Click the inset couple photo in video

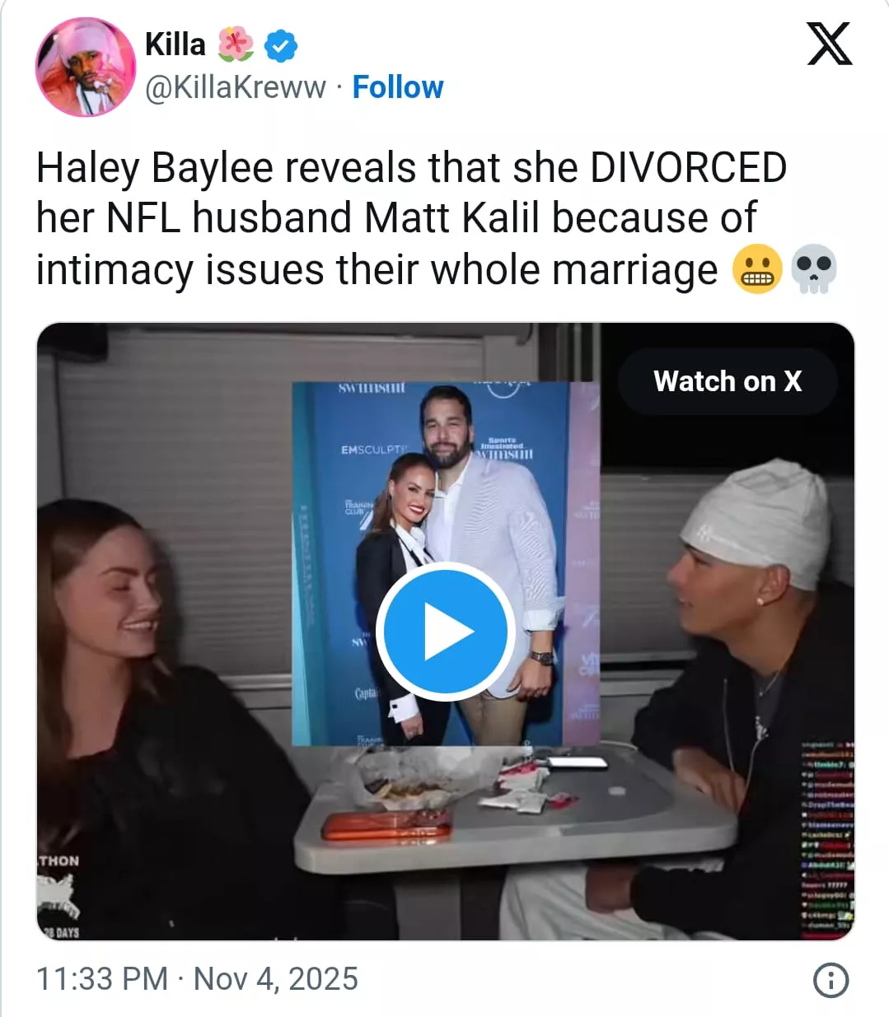pyautogui.click(x=446, y=563)
